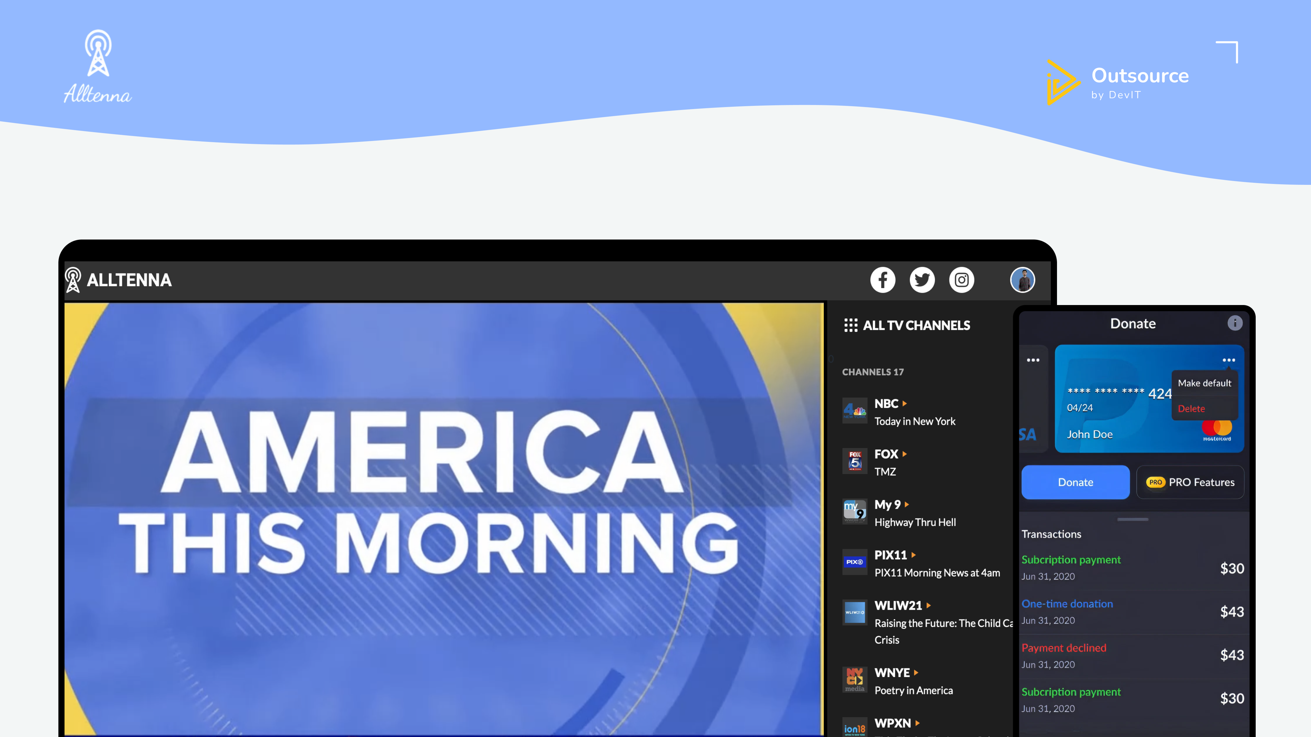Click the 'John Doe' cardholder name
This screenshot has width=1311, height=737.
point(1090,434)
